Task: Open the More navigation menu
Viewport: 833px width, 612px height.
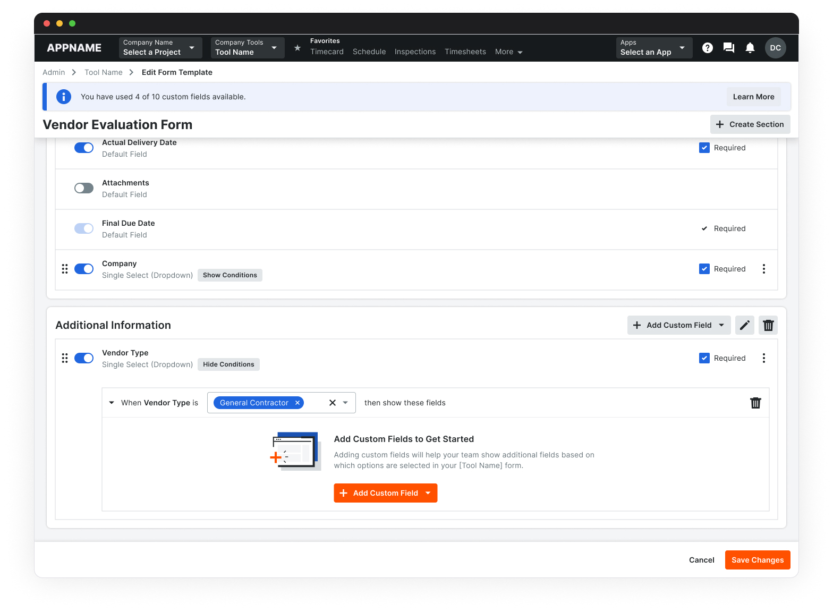Action: point(508,52)
